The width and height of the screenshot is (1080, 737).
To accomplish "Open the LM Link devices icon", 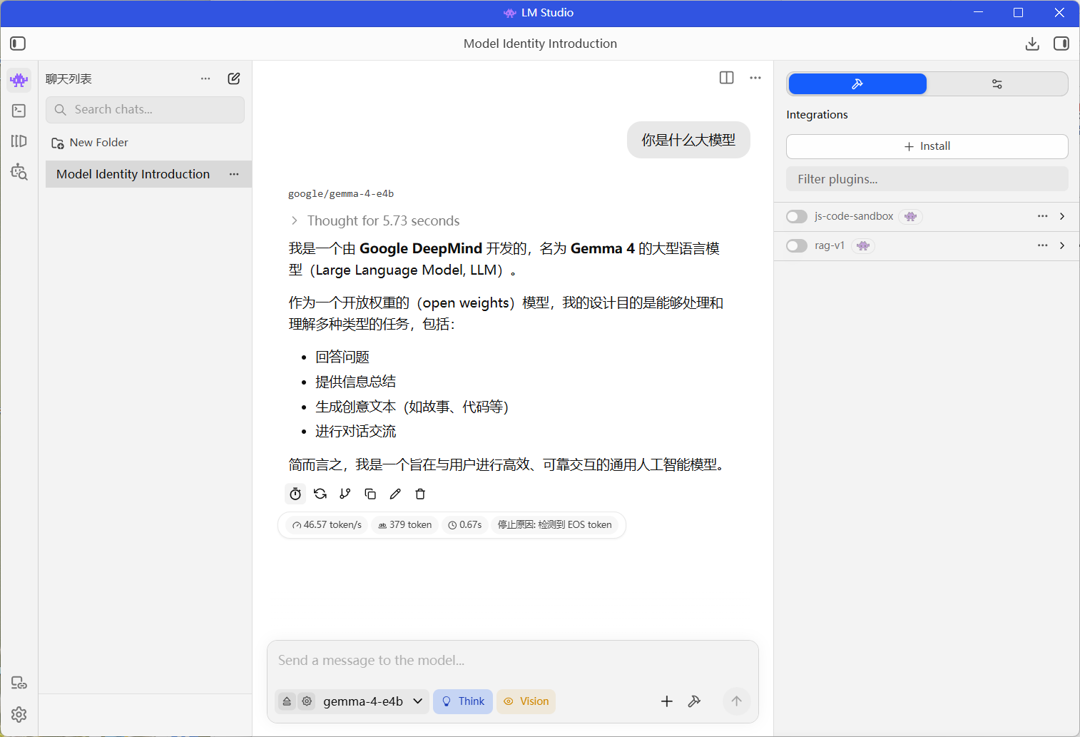I will 19,683.
